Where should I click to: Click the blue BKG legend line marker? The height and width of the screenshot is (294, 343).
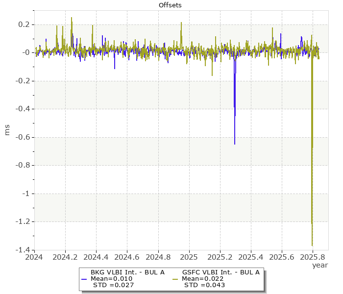pyautogui.click(x=84, y=279)
